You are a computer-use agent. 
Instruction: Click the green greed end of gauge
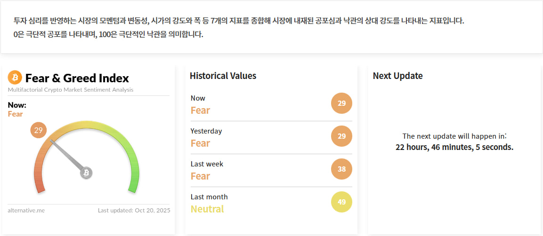tap(134, 183)
